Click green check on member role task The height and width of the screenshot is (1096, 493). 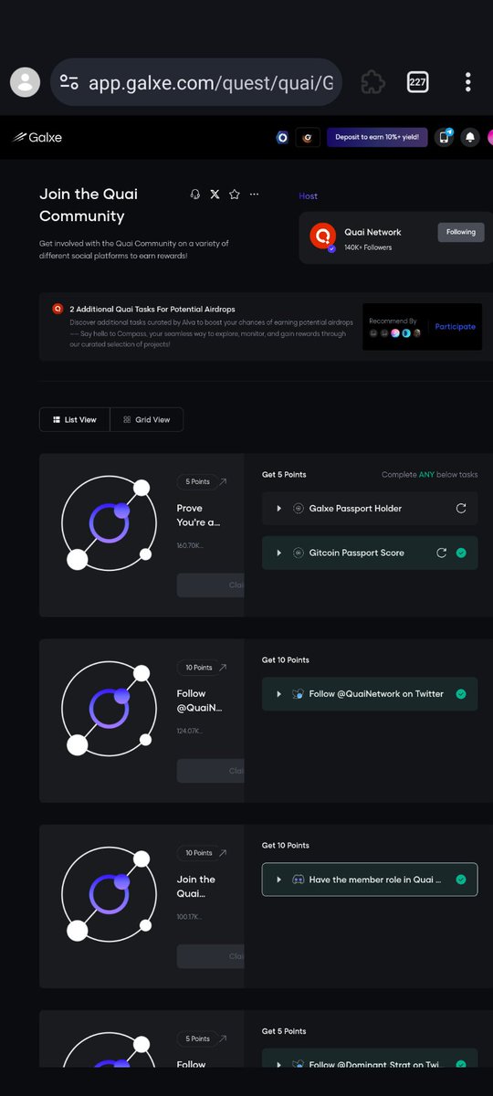pyautogui.click(x=461, y=880)
